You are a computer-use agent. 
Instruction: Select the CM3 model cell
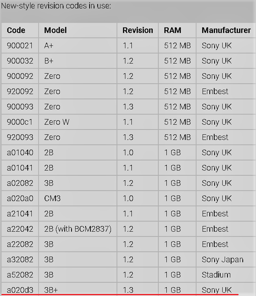tap(78, 198)
